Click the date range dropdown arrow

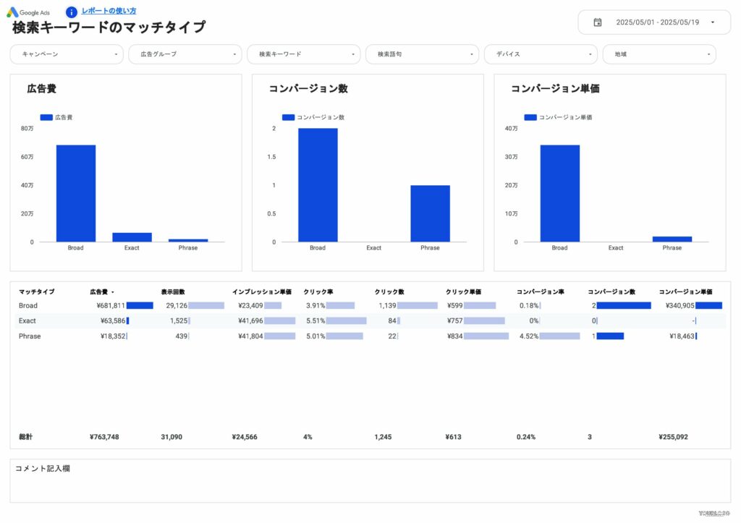click(711, 22)
